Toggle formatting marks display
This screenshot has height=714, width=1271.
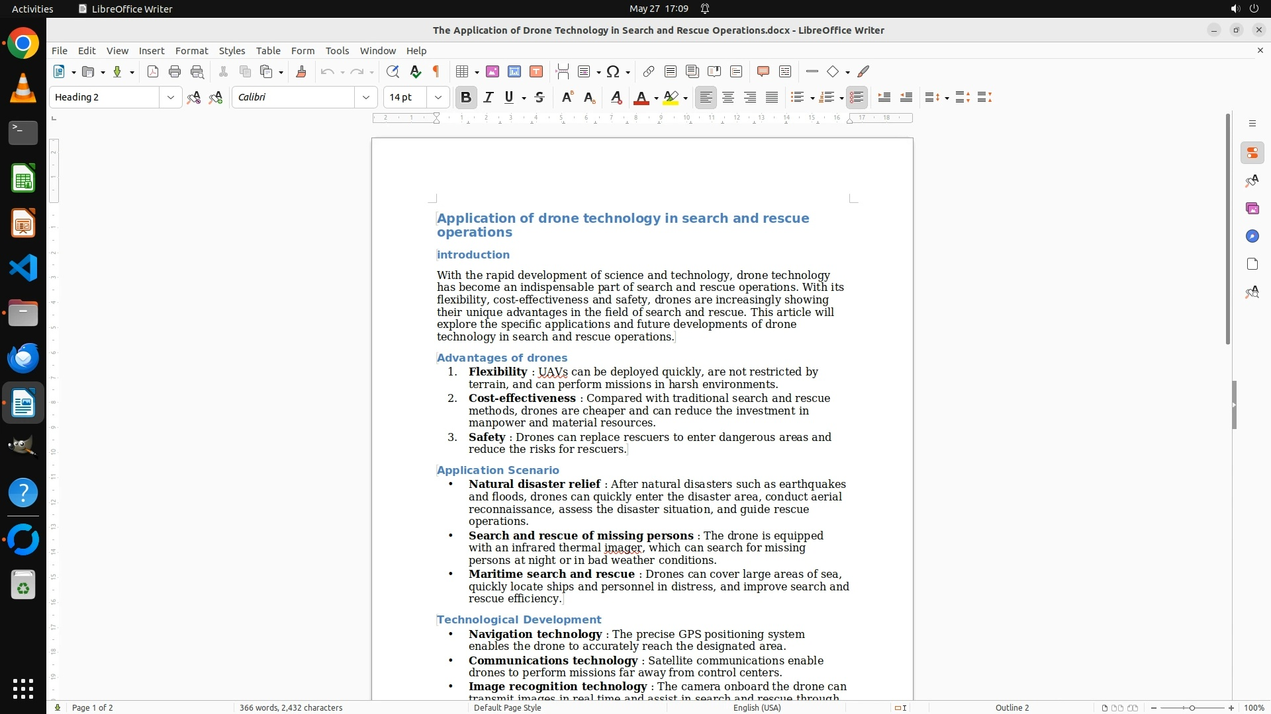pos(436,71)
